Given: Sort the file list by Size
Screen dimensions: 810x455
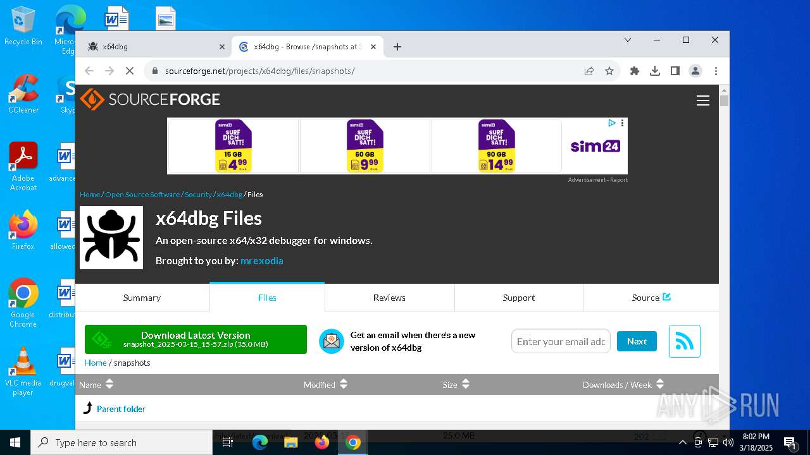Looking at the screenshot, I should [x=456, y=384].
